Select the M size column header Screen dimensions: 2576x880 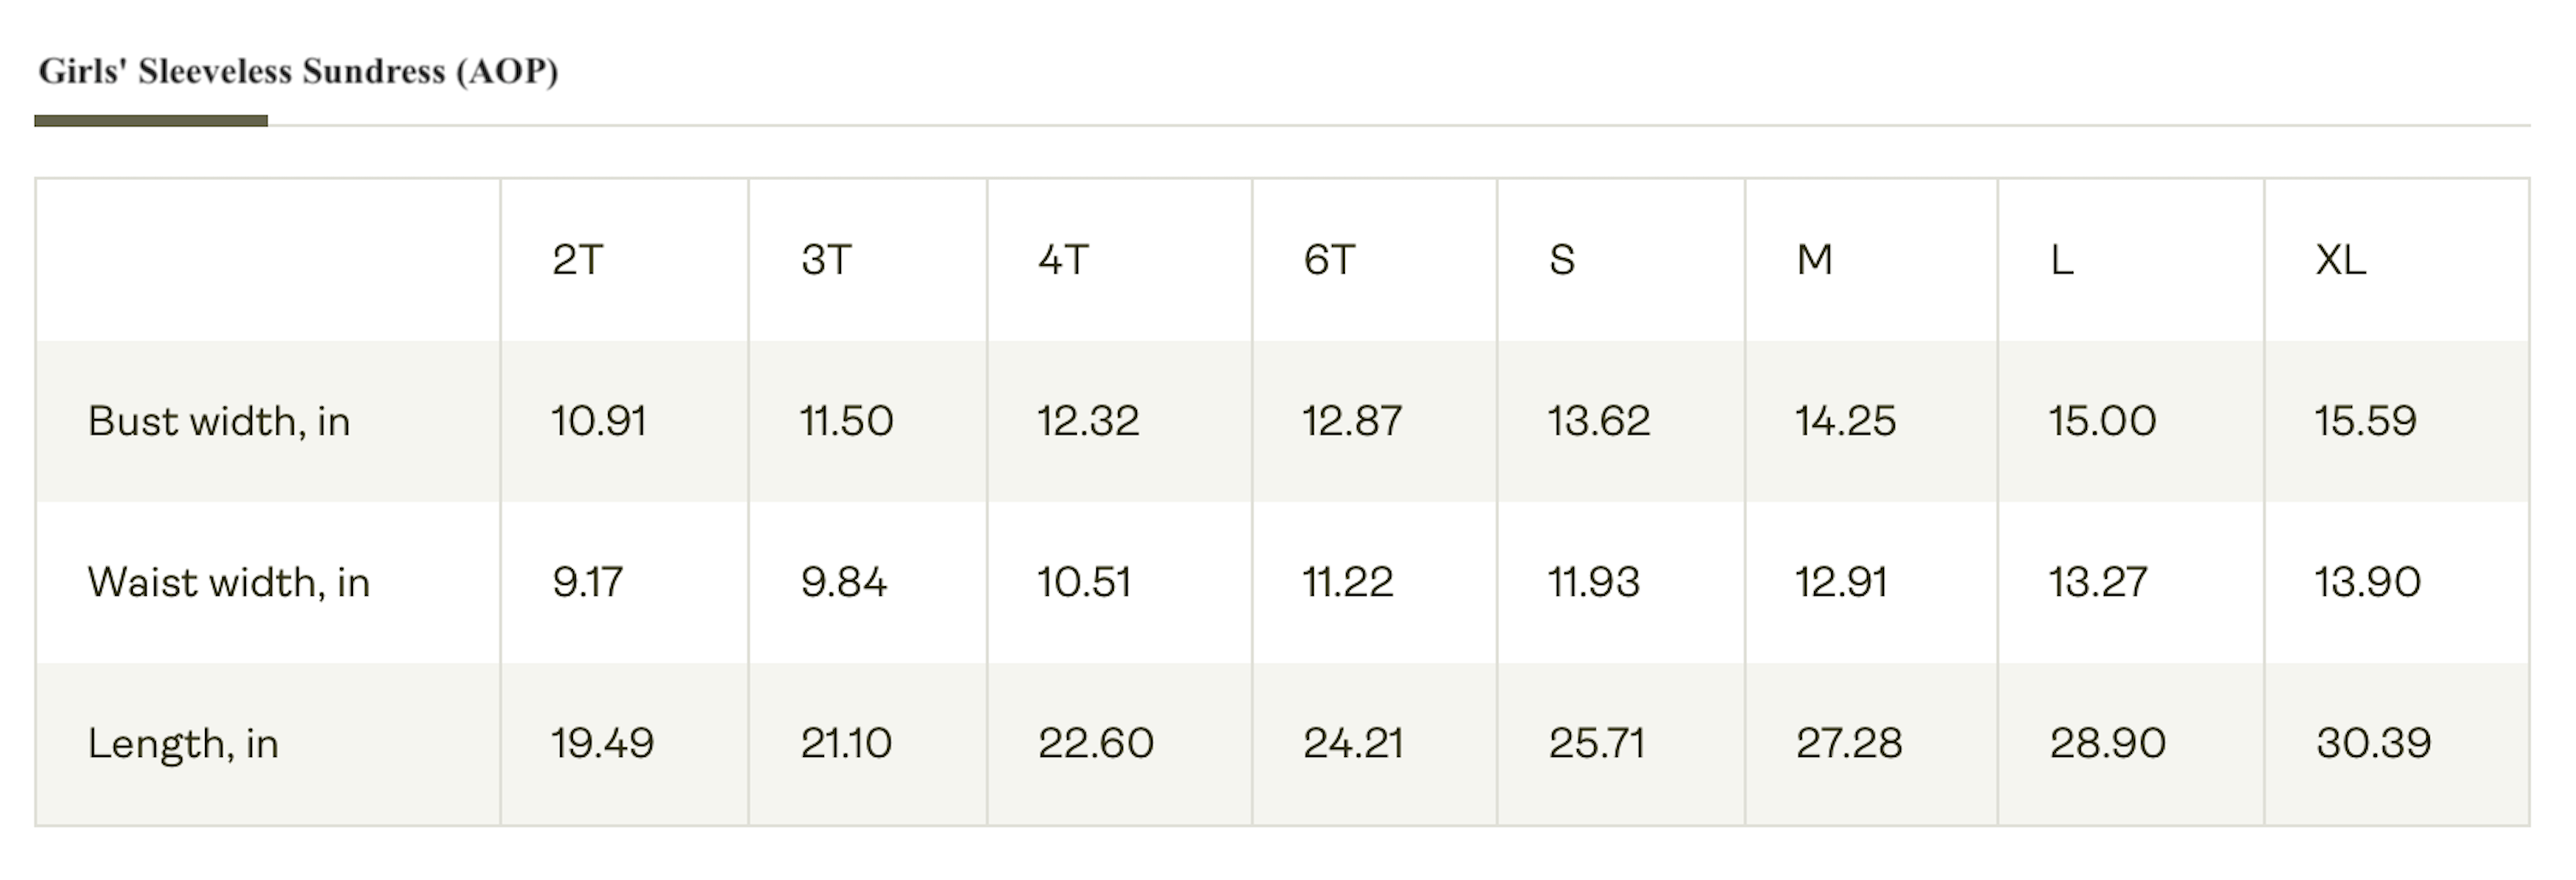1815,260
